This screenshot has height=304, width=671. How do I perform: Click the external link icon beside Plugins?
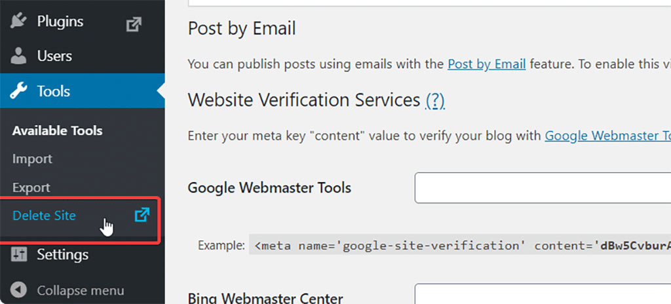[134, 24]
